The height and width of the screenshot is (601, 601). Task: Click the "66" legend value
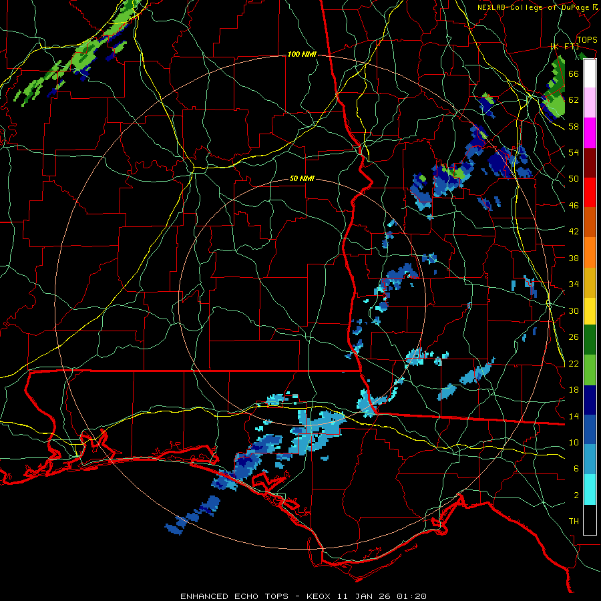click(x=574, y=73)
